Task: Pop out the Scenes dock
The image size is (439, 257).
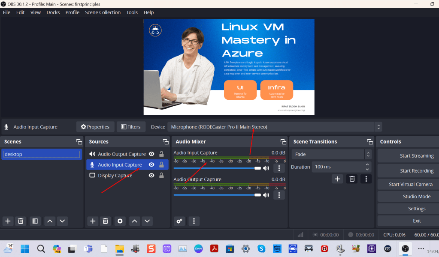Action: click(x=79, y=142)
